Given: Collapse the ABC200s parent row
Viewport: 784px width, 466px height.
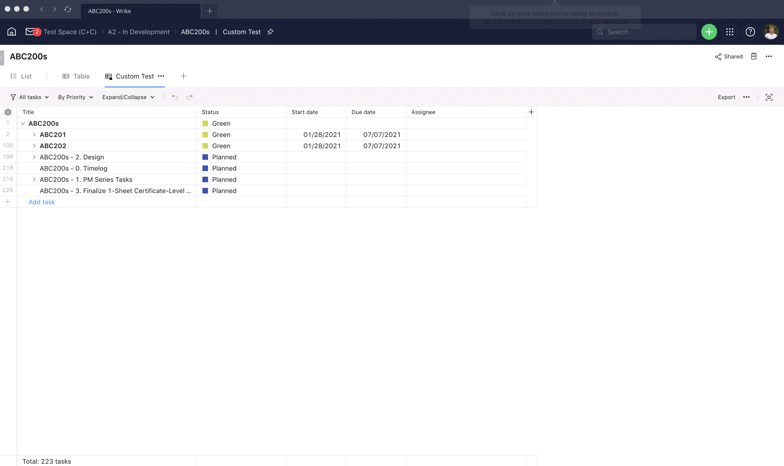Looking at the screenshot, I should click(x=23, y=123).
